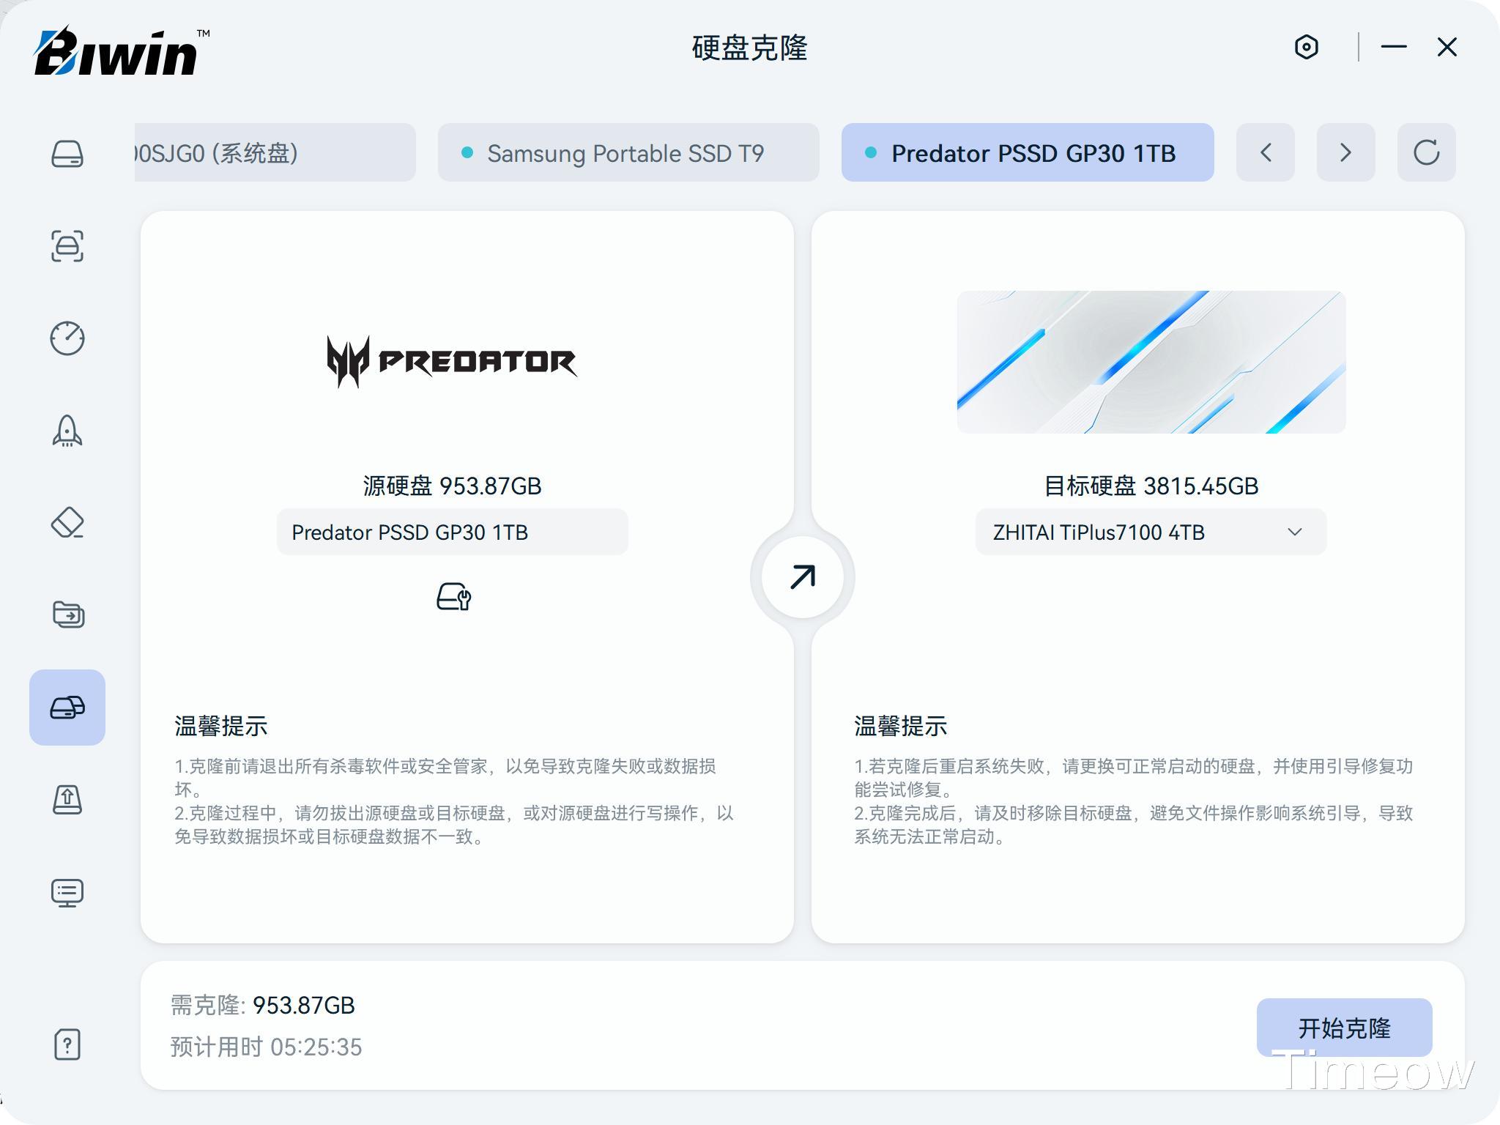Open disk overview sidebar icon

[67, 154]
